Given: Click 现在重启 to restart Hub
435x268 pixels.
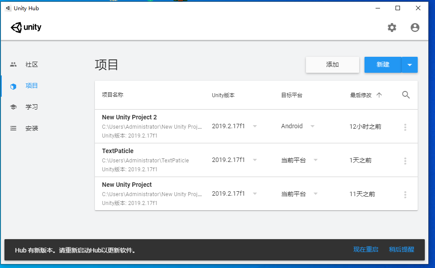Looking at the screenshot, I should click(x=366, y=249).
